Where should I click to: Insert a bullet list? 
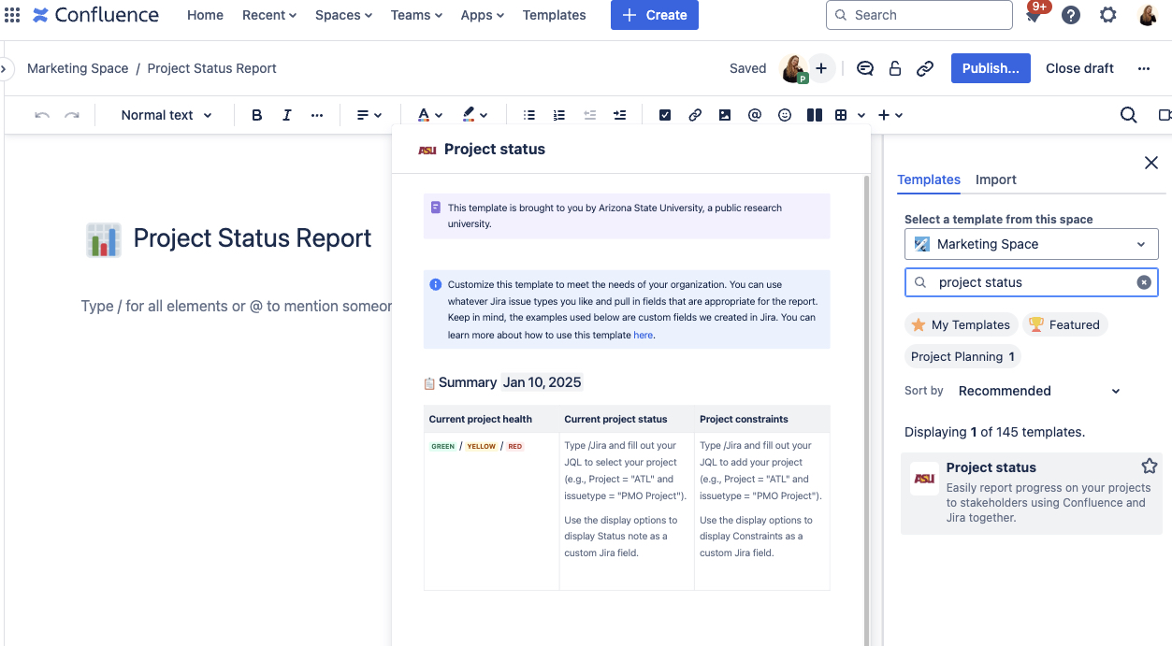[529, 115]
